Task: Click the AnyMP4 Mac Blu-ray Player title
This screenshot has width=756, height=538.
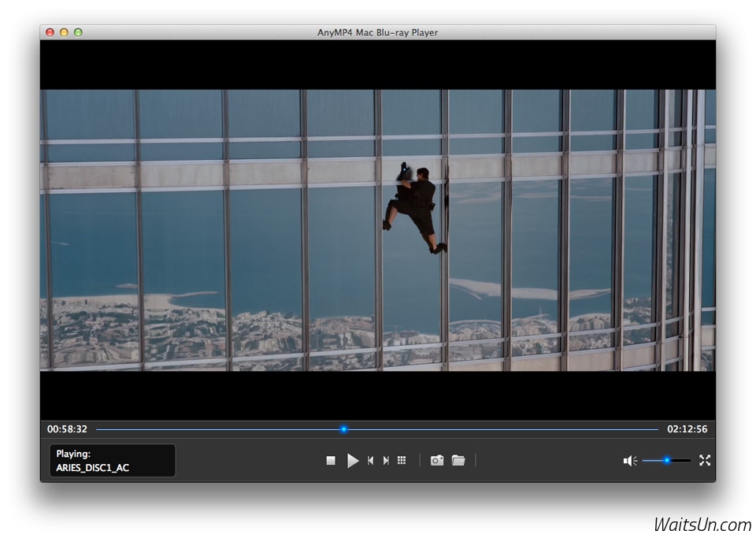Action: pyautogui.click(x=377, y=32)
